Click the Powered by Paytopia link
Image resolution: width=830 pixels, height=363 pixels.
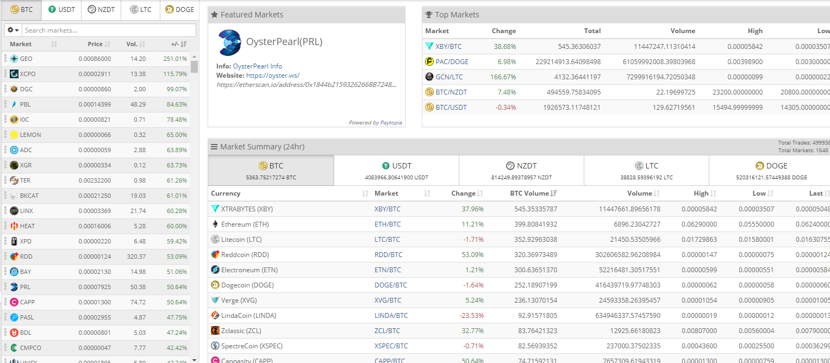click(x=376, y=123)
